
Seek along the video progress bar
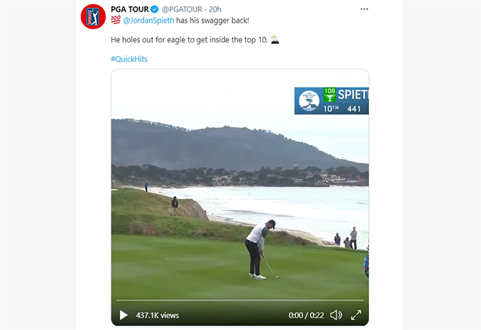[240, 300]
